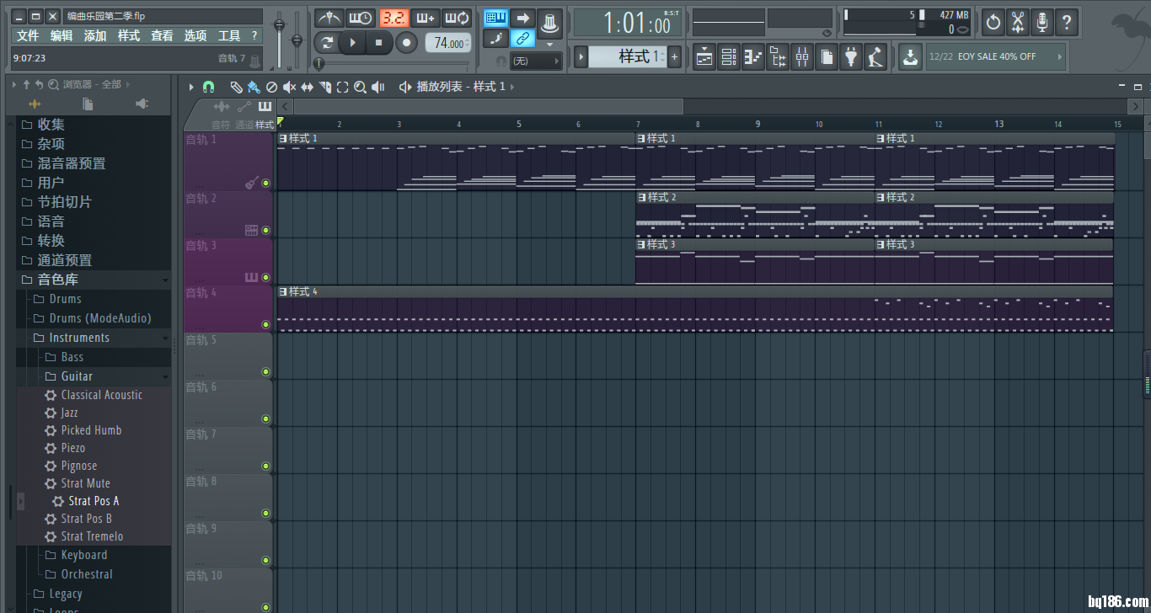The width and height of the screenshot is (1151, 613).
Task: Select the zoom magnifier tool
Action: coord(360,87)
